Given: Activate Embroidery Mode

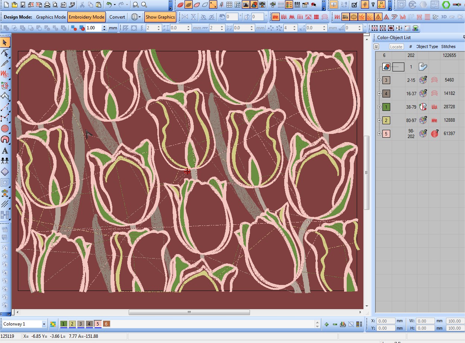Looking at the screenshot, I should pos(86,17).
